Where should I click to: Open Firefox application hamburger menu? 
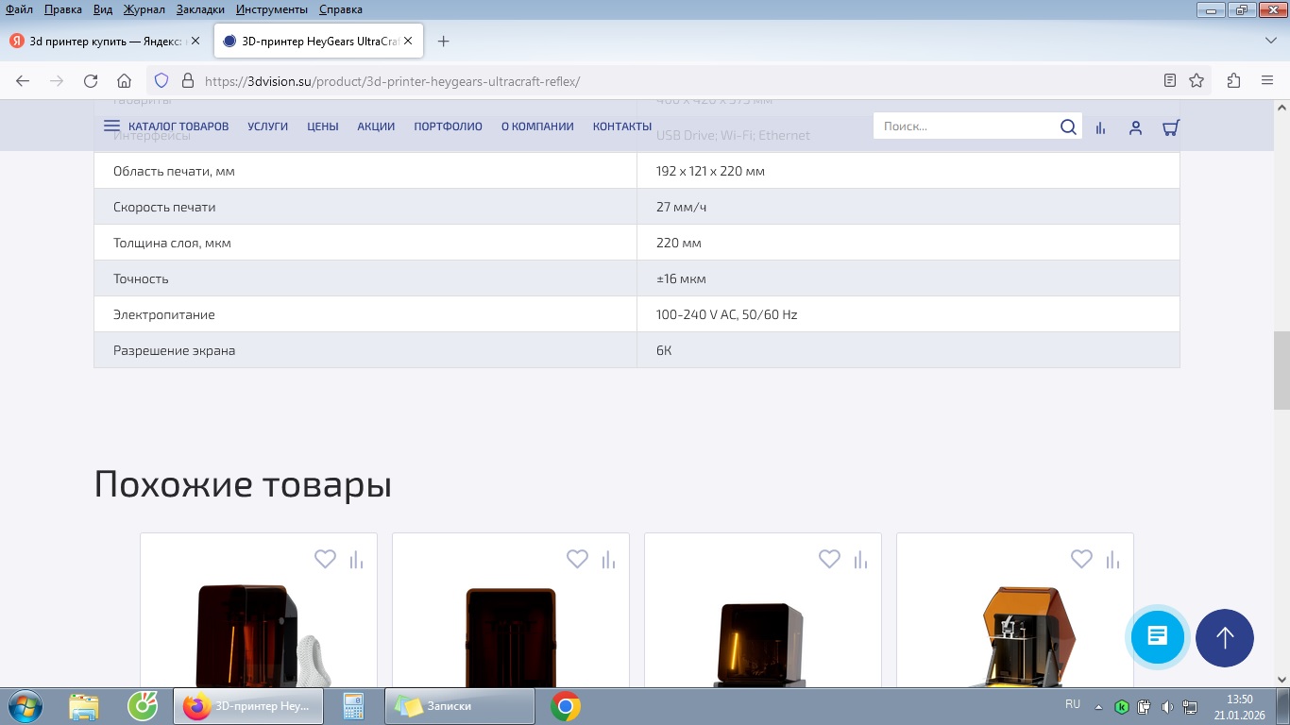coord(1267,81)
